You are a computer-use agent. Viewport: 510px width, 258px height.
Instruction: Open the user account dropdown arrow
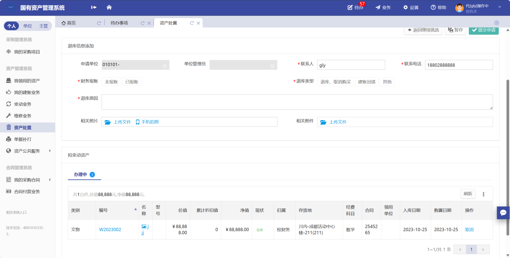pos(500,7)
